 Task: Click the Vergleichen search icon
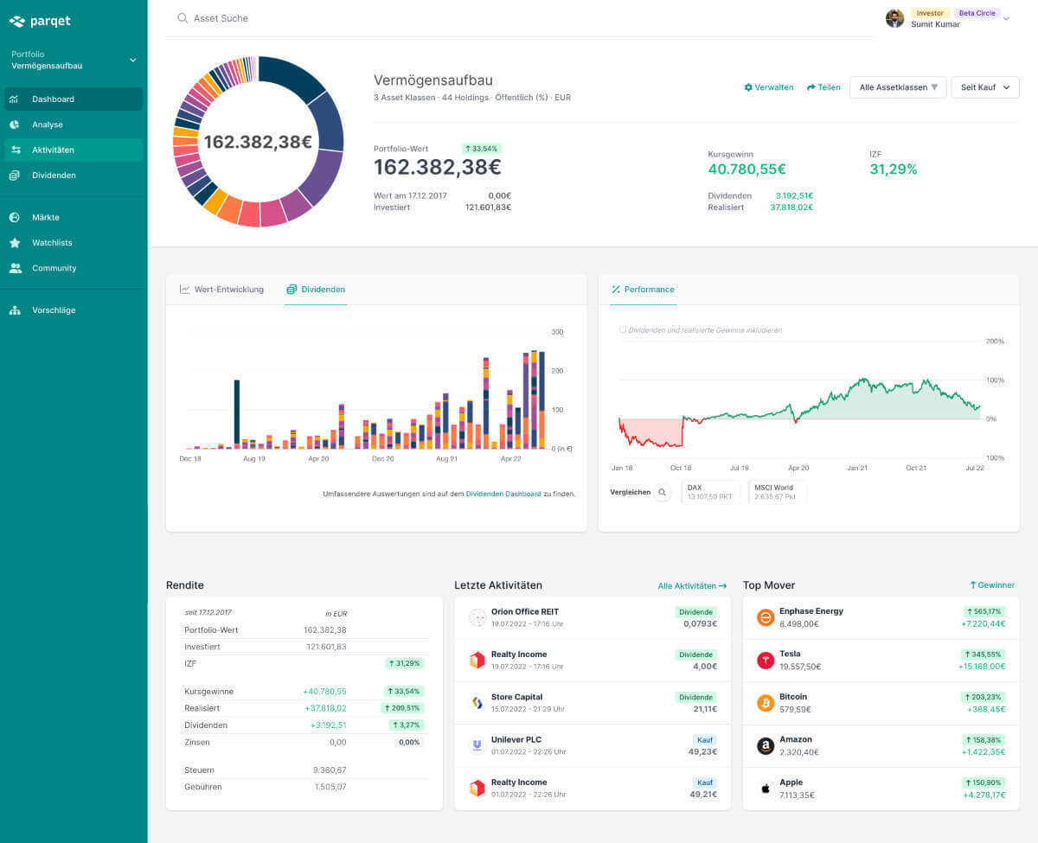click(x=663, y=493)
